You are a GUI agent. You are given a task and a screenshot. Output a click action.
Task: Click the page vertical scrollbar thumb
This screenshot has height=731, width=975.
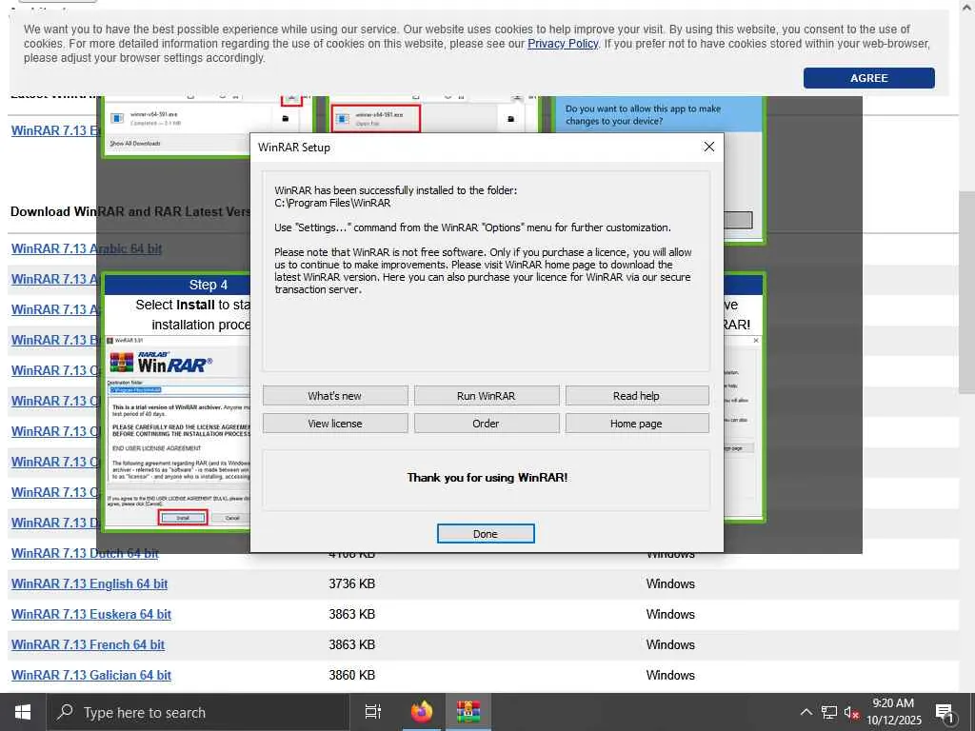point(966,292)
